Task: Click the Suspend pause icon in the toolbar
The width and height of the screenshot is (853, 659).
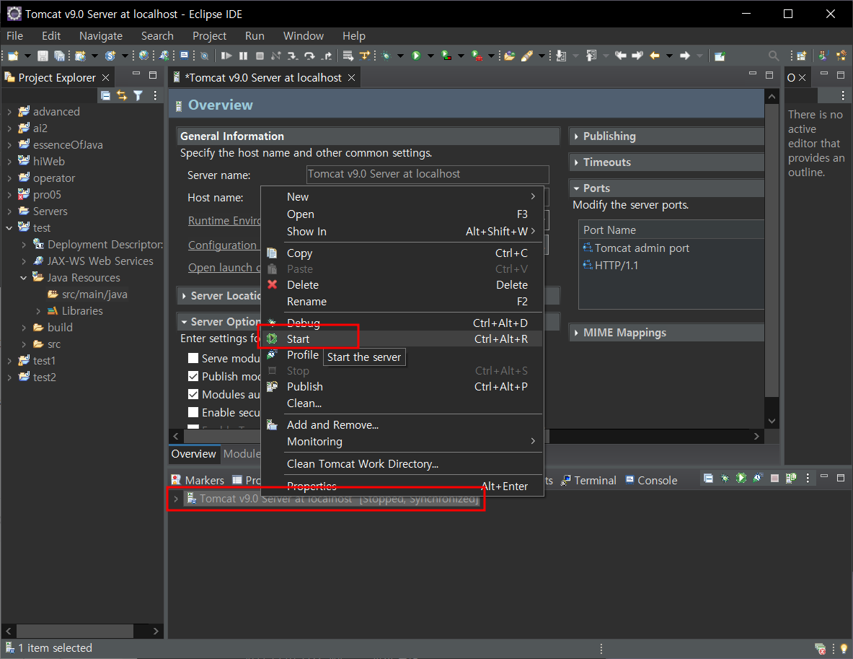Action: [243, 56]
